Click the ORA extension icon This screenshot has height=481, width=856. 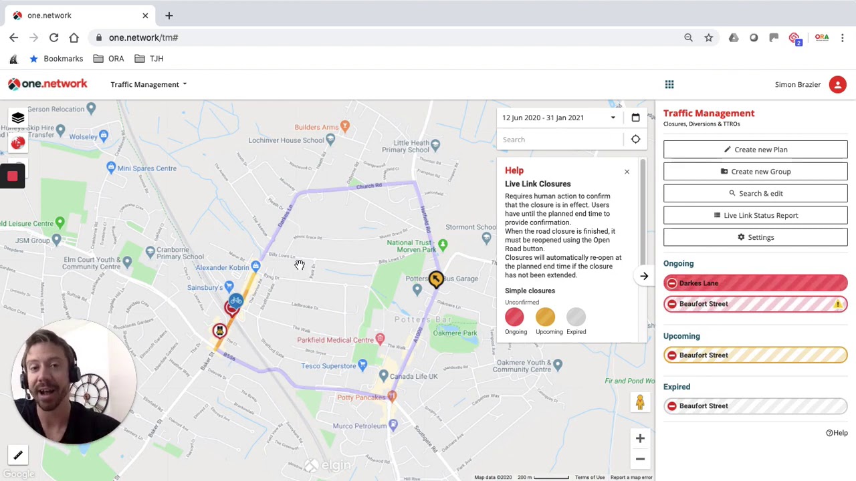[x=821, y=38]
